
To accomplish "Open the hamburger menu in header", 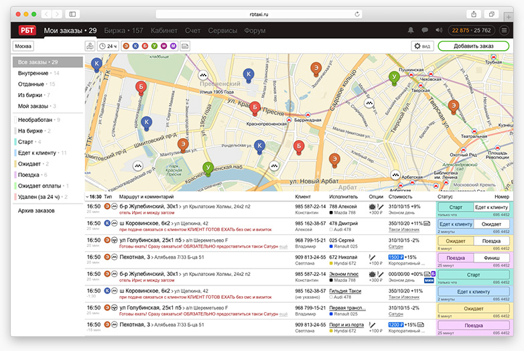I will click(x=504, y=30).
